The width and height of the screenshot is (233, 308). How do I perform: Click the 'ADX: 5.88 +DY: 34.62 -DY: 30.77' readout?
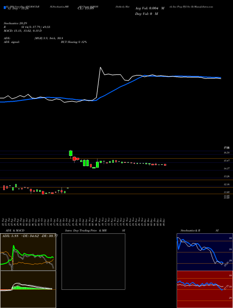coord(30,236)
